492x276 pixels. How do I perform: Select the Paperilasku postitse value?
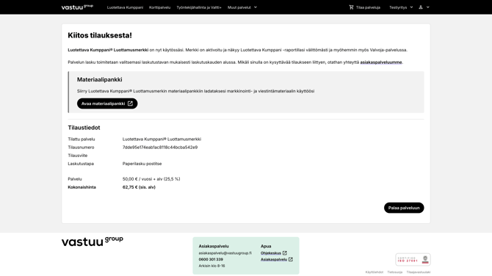(x=142, y=164)
